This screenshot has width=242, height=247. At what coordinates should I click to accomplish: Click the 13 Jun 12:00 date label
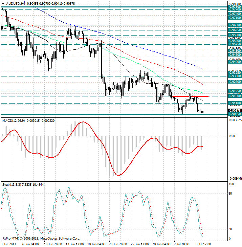point(75,244)
